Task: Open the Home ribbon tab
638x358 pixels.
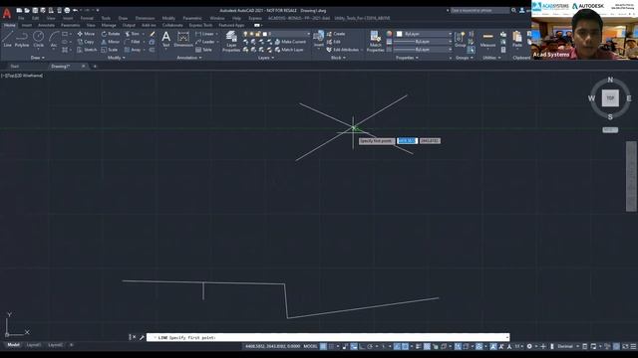Action: click(9, 25)
